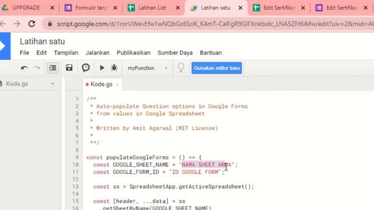Click the from values in Google Spreadsheet comment

point(150,114)
